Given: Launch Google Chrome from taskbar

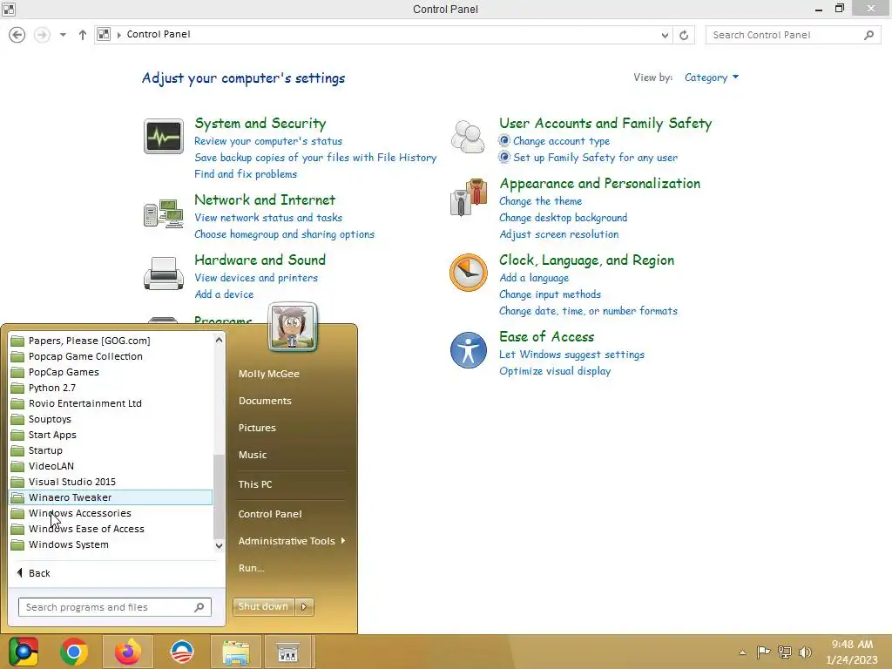Looking at the screenshot, I should pos(73,652).
